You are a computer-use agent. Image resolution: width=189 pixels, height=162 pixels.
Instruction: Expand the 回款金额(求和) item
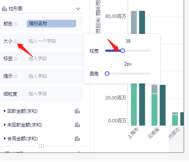pyautogui.click(x=5, y=111)
